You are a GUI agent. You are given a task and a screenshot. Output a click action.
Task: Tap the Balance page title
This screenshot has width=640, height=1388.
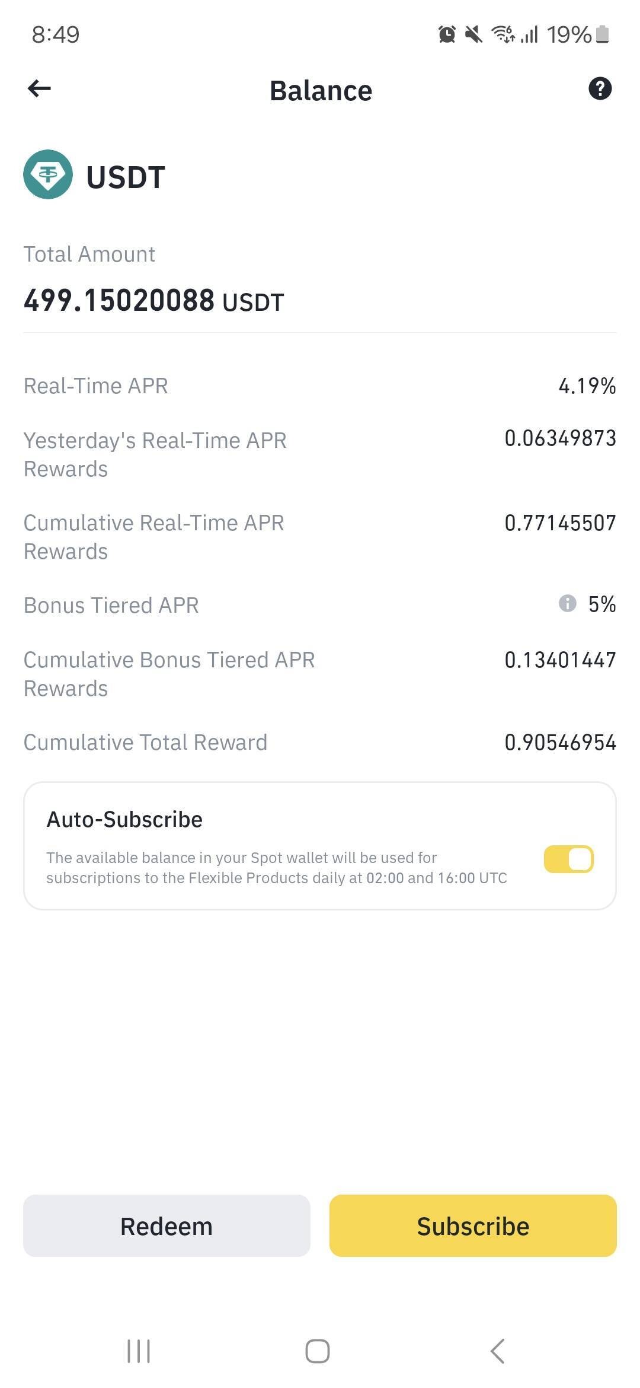coord(321,91)
